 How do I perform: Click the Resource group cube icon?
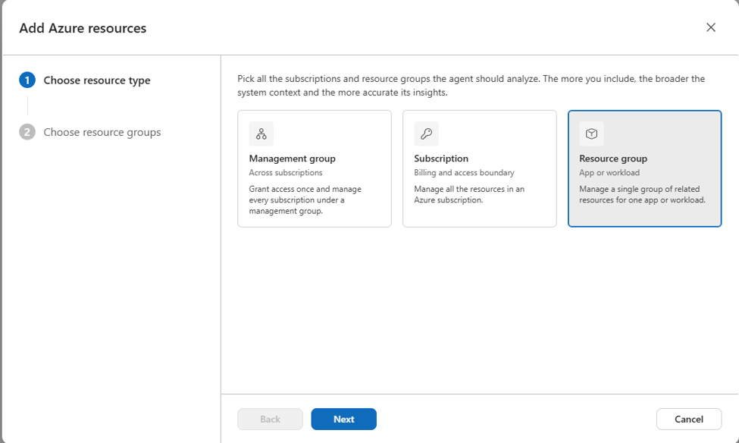coord(591,134)
